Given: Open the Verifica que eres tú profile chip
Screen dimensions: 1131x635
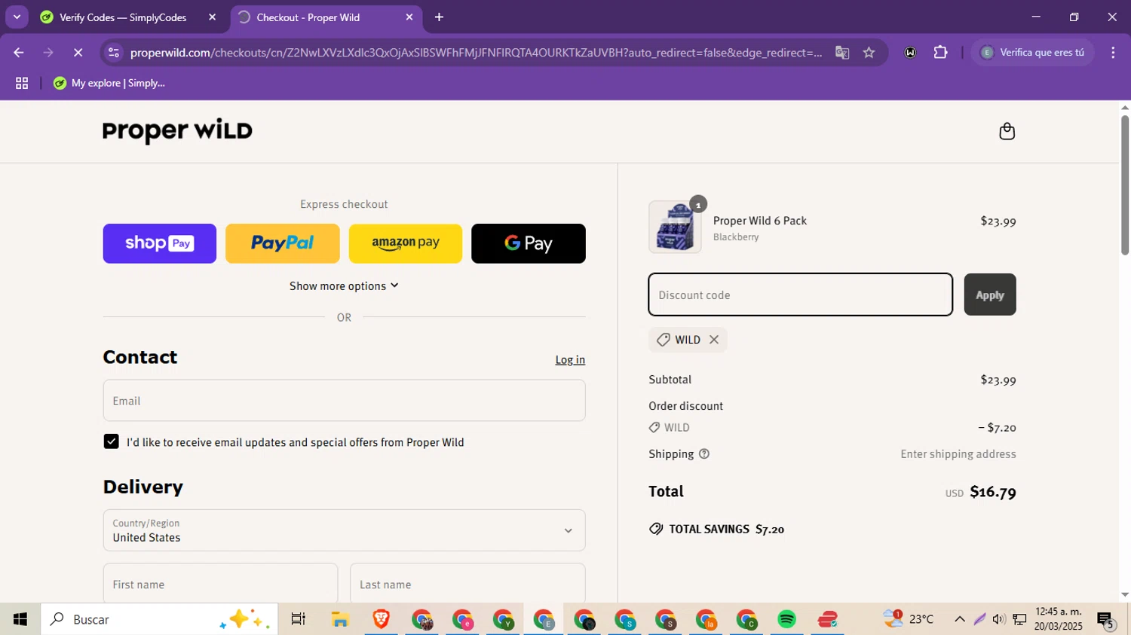Looking at the screenshot, I should pyautogui.click(x=1032, y=52).
